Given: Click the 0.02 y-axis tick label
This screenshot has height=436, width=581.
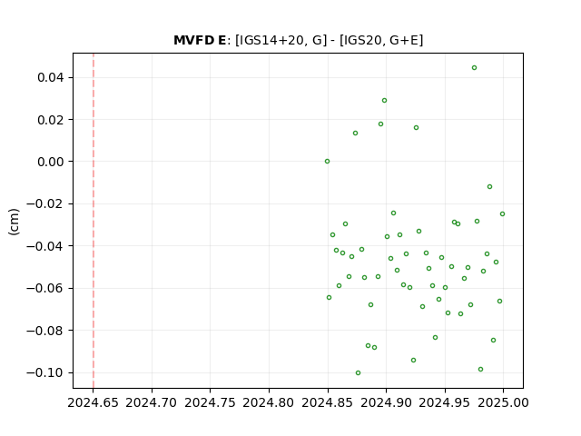Looking at the screenshot, I should (x=51, y=120).
